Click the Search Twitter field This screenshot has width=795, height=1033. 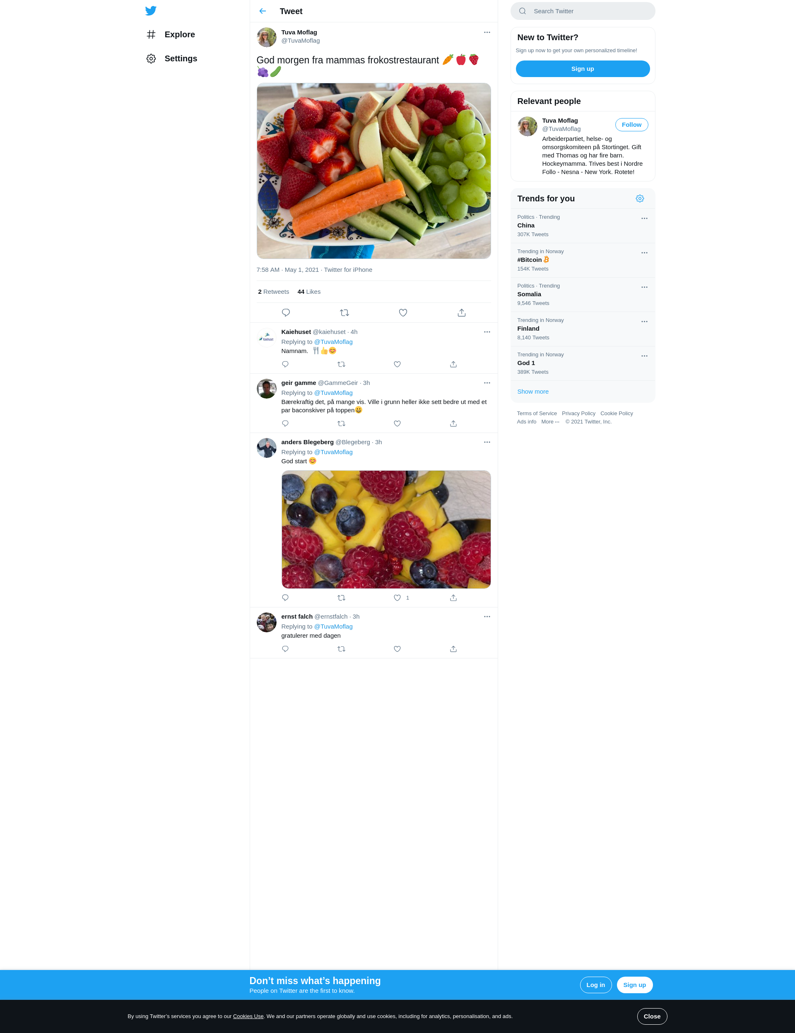click(x=583, y=11)
